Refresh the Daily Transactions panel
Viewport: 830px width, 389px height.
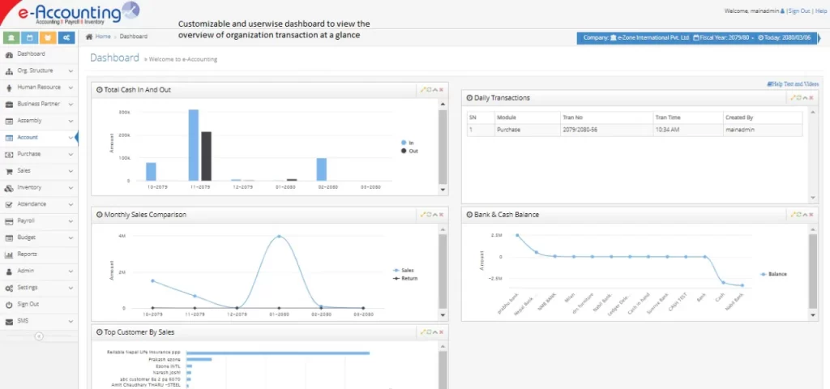point(798,98)
